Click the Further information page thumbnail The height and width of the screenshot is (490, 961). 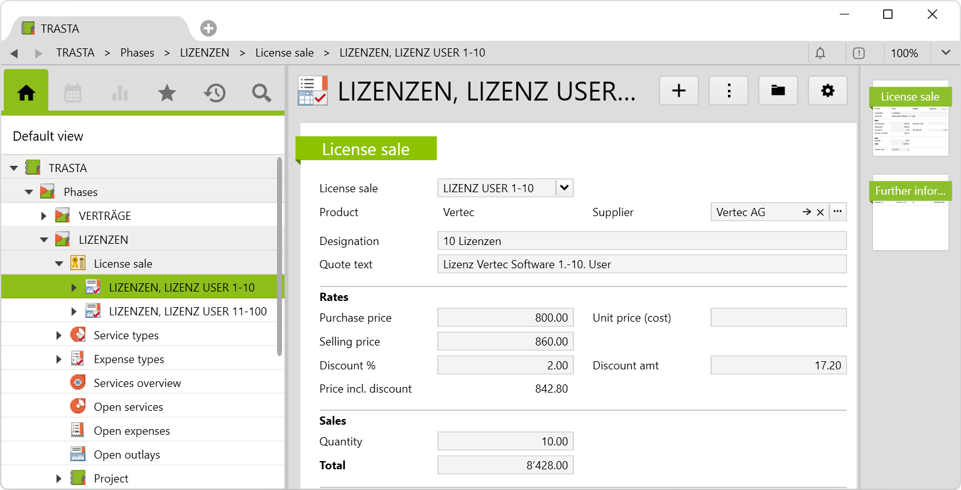click(x=910, y=214)
